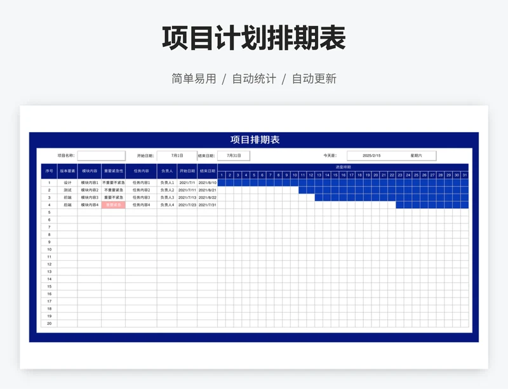The image size is (508, 389).
Task: Select the 模块内容 column header
Action: pos(90,171)
